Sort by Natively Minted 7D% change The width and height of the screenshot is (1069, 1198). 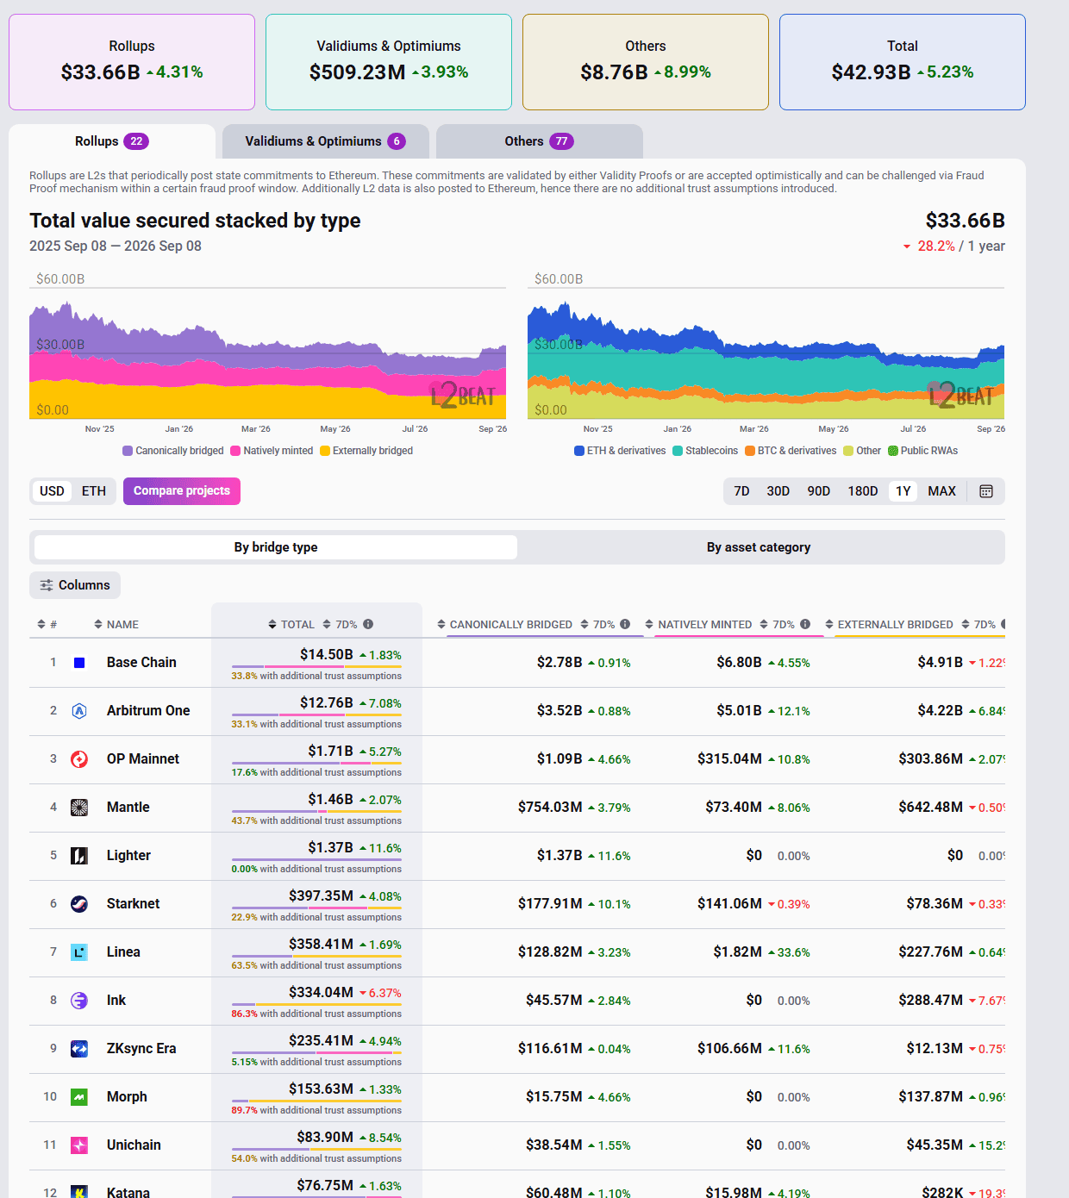[777, 625]
